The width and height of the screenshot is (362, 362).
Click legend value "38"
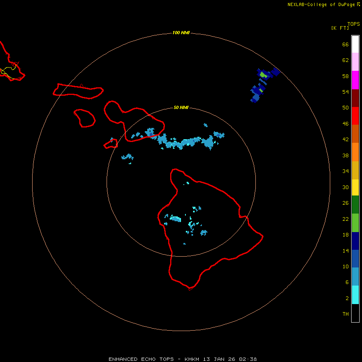(346, 155)
